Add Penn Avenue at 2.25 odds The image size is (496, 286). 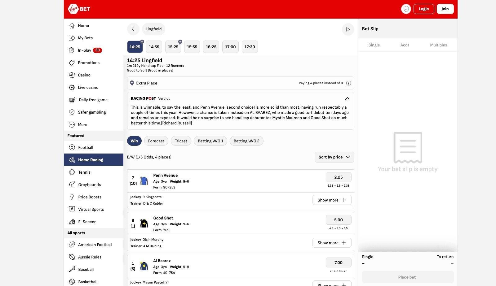339,177
